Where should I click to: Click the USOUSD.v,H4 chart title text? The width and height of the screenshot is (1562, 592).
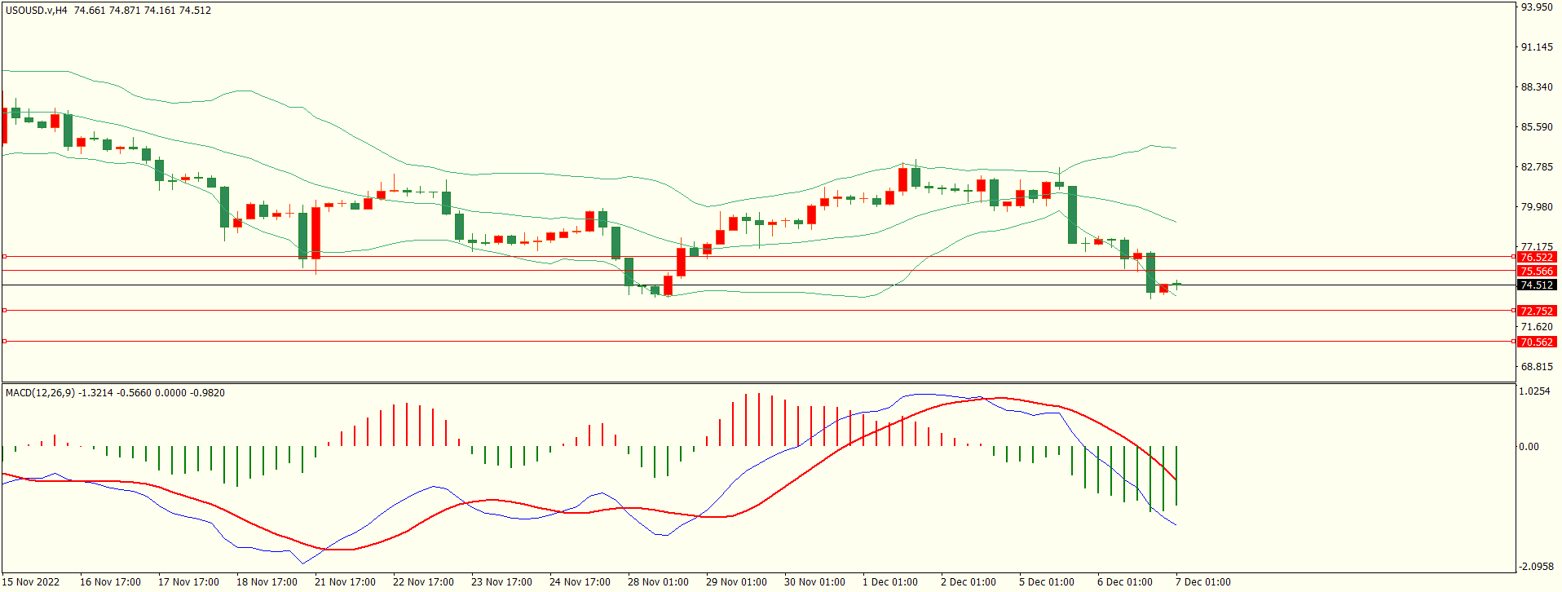pyautogui.click(x=37, y=11)
